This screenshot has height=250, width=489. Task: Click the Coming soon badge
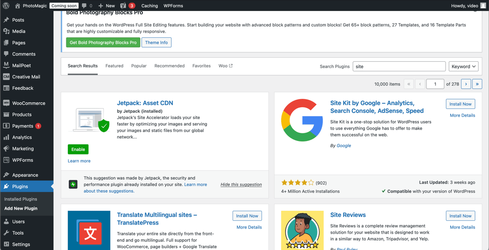64,6
